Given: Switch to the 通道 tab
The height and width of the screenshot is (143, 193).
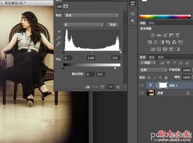Looking at the screenshot, I should (152, 57).
